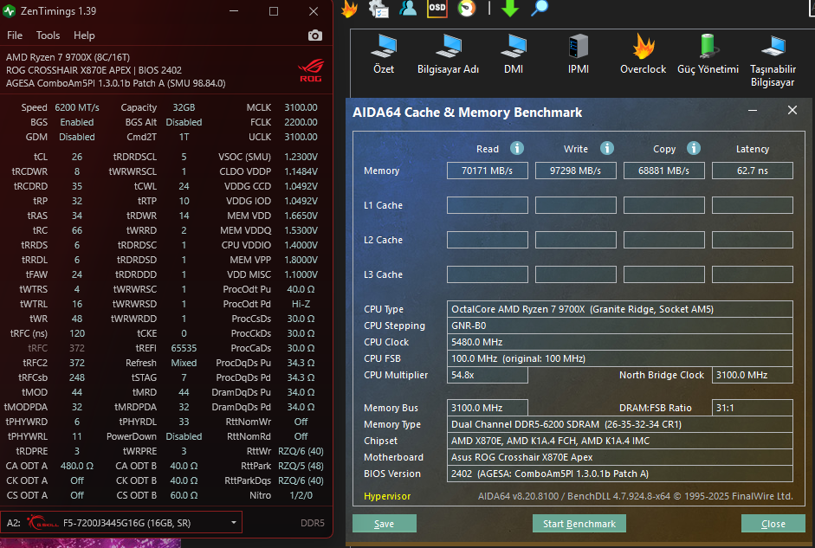Open the OSD panel from the AIDA64 toolbar
The height and width of the screenshot is (548, 815).
click(x=437, y=8)
